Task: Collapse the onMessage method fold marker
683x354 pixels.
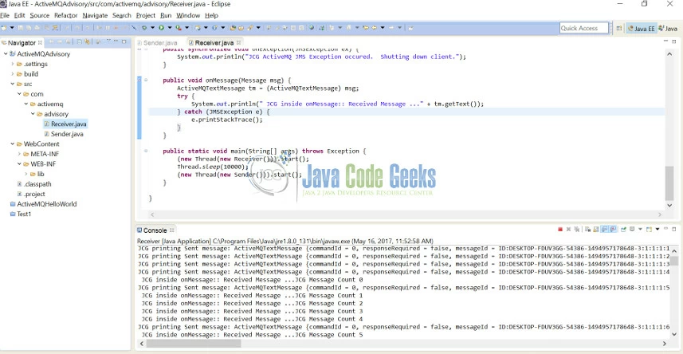Action: pyautogui.click(x=146, y=80)
